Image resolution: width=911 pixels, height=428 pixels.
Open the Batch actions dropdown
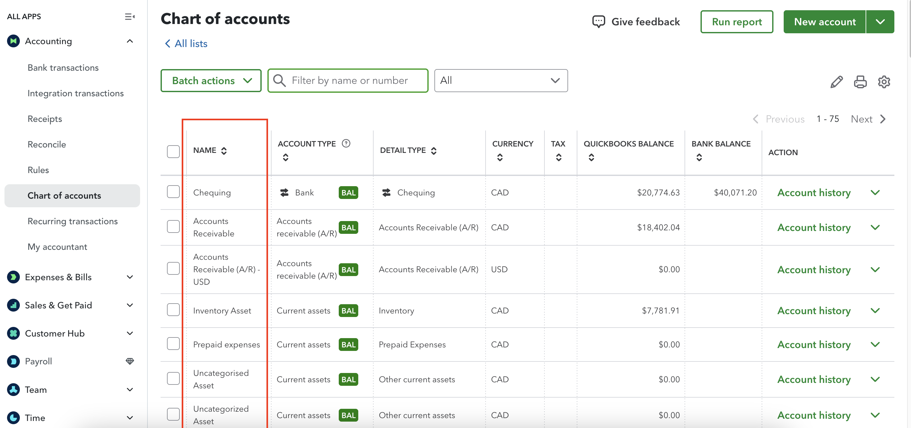211,80
